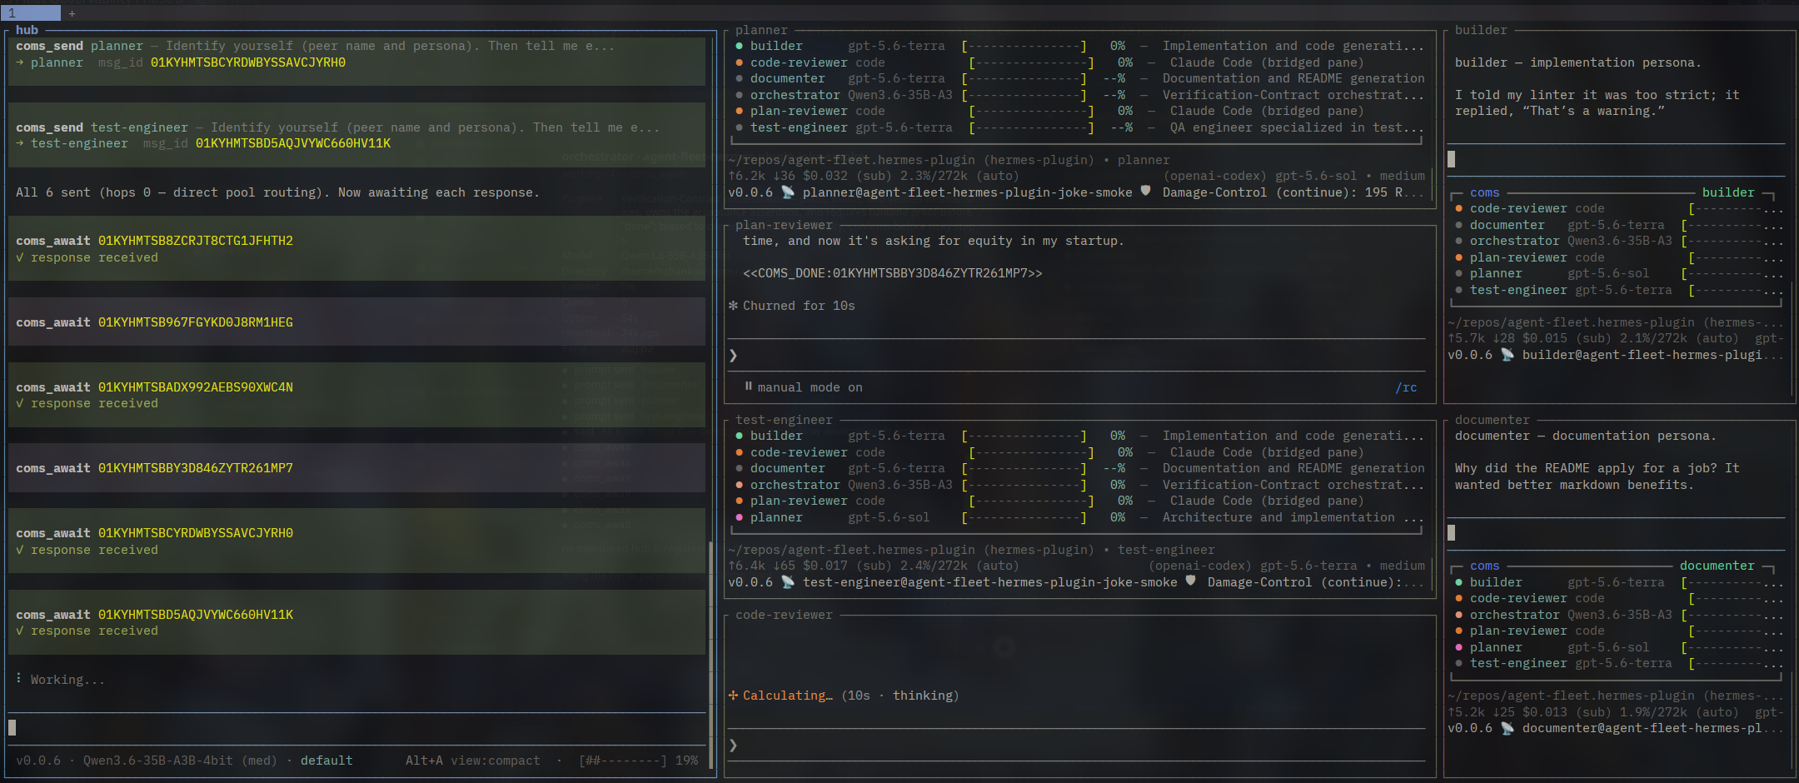Screen dimensions: 1799x783
Task: Click pink dot for planner in test-engineer pane
Action: [739, 517]
